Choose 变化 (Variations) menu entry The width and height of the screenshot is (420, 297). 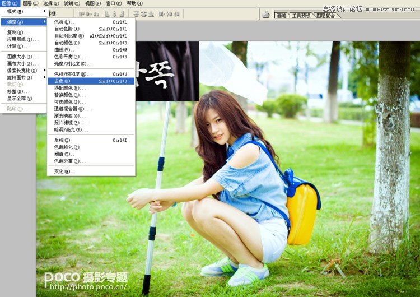point(91,171)
